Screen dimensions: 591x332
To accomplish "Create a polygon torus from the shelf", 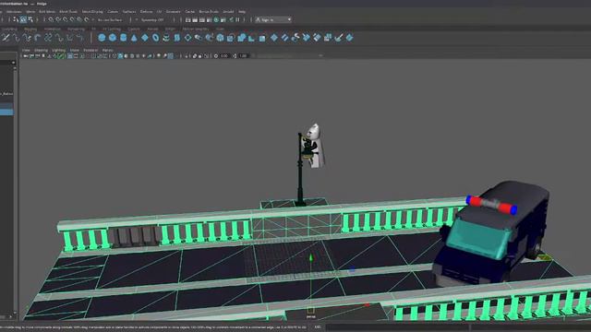I will coord(155,38).
